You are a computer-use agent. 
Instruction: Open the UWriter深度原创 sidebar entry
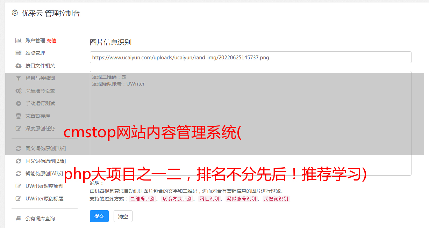(x=44, y=186)
